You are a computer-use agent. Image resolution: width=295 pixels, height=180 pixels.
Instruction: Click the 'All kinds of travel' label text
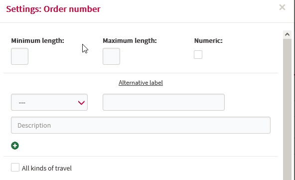47,168
